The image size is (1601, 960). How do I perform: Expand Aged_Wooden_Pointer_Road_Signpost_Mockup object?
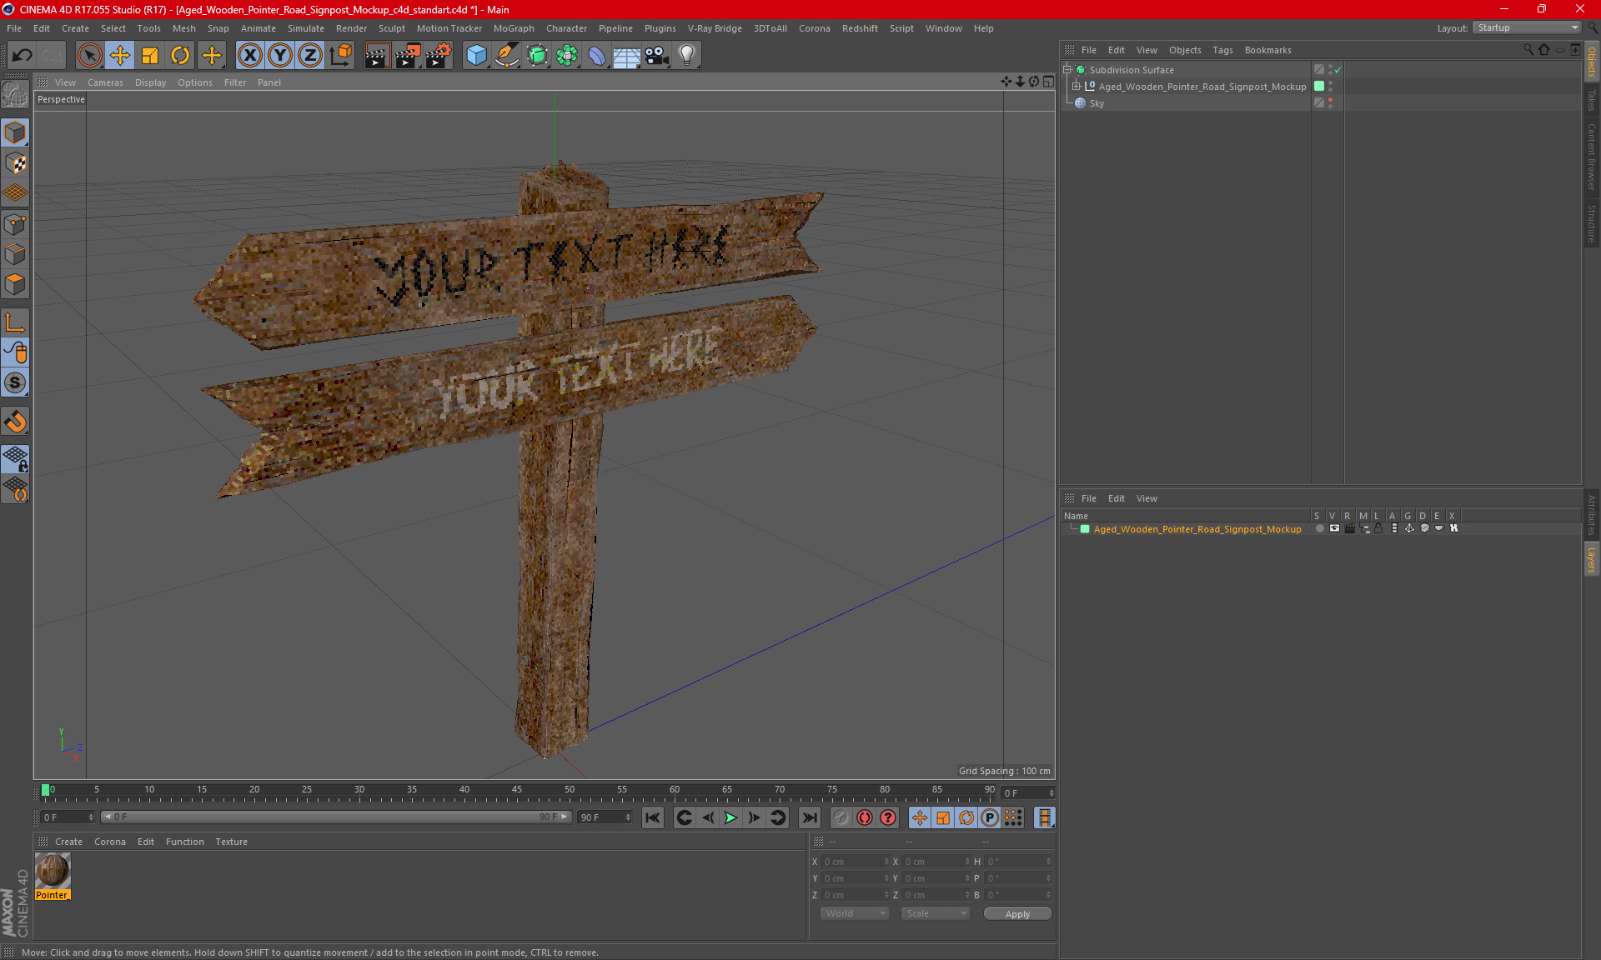(x=1077, y=87)
